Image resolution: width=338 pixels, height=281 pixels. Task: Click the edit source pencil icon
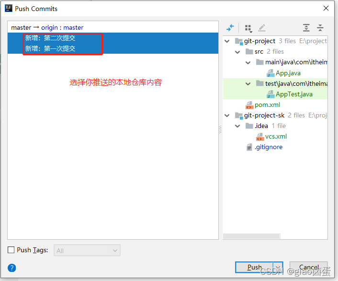(x=262, y=28)
